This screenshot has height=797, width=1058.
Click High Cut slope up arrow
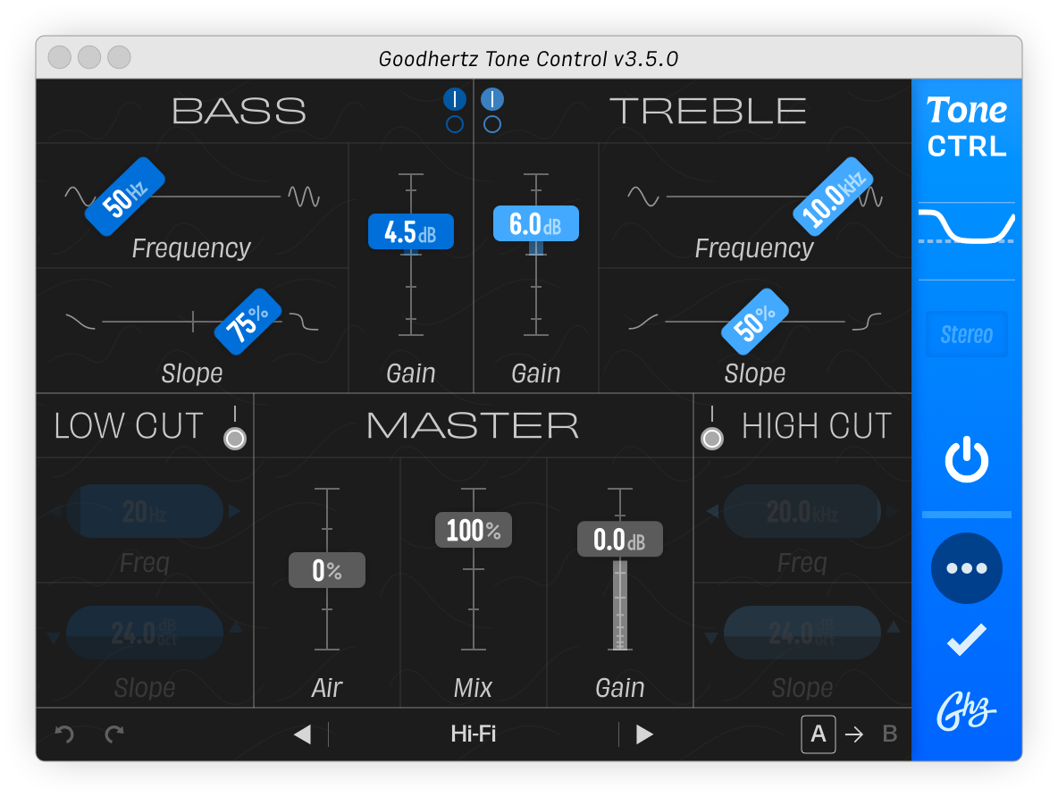tap(894, 627)
